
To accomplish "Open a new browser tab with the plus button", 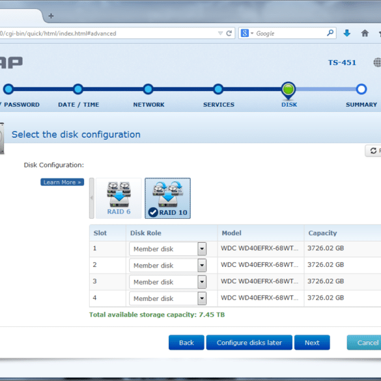I will click(51, 16).
